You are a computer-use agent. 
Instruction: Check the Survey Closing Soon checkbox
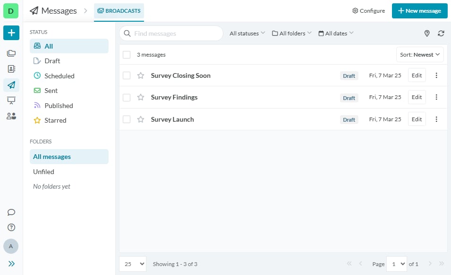pyautogui.click(x=127, y=75)
